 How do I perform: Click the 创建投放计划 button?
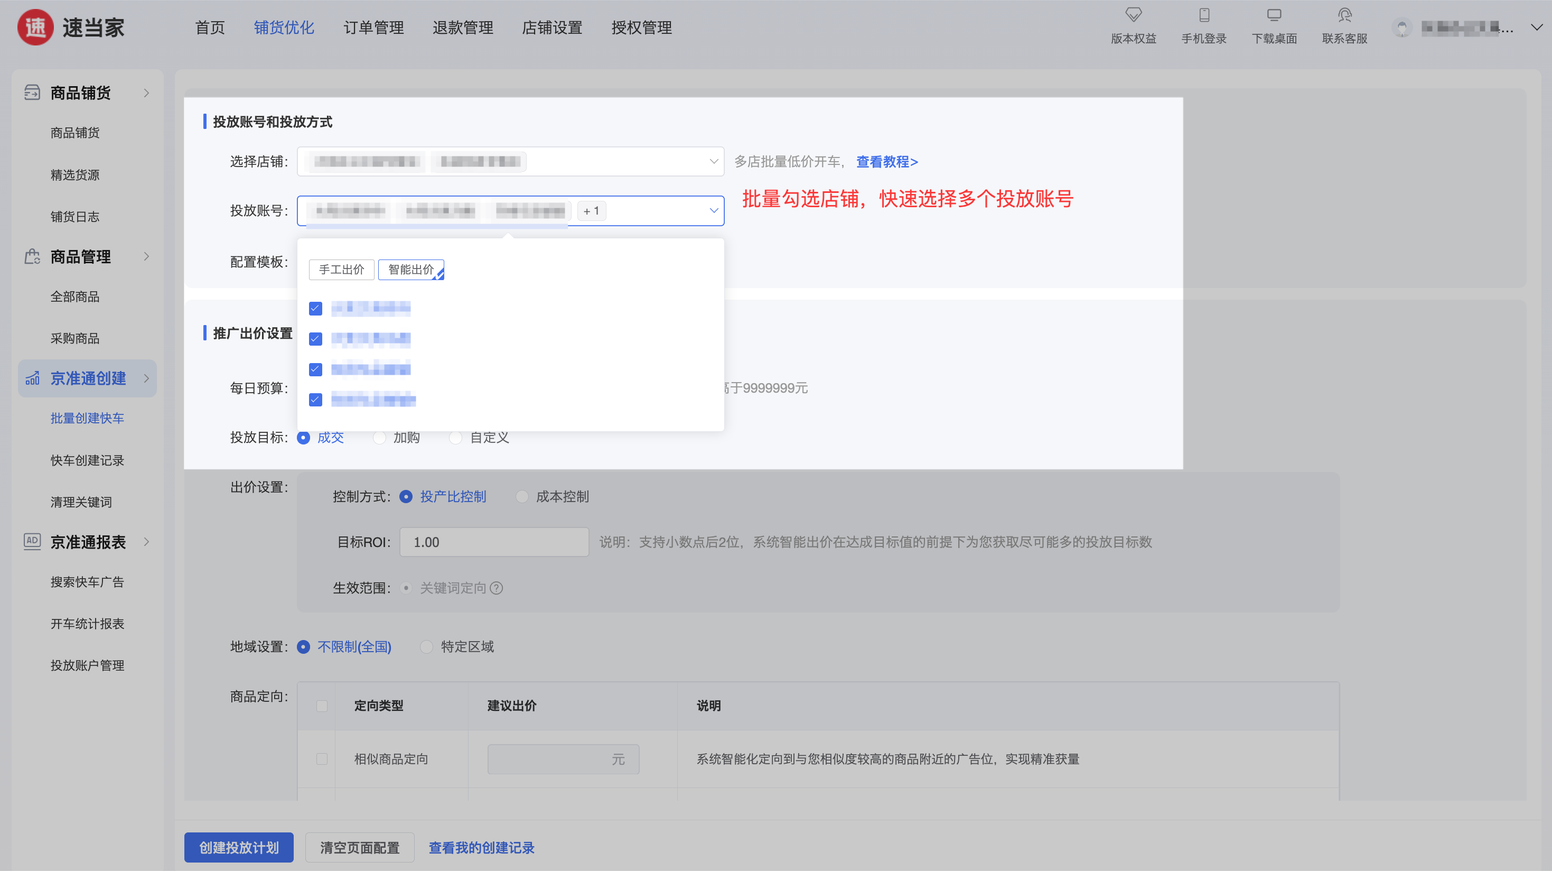click(x=239, y=848)
